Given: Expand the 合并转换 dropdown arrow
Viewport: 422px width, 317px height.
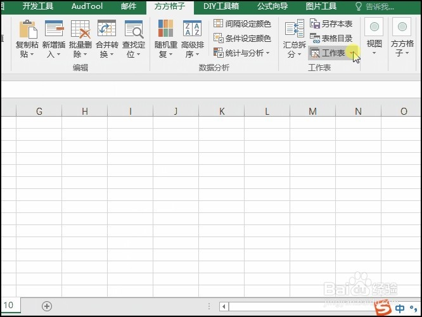Looking at the screenshot, I should pyautogui.click(x=112, y=55).
